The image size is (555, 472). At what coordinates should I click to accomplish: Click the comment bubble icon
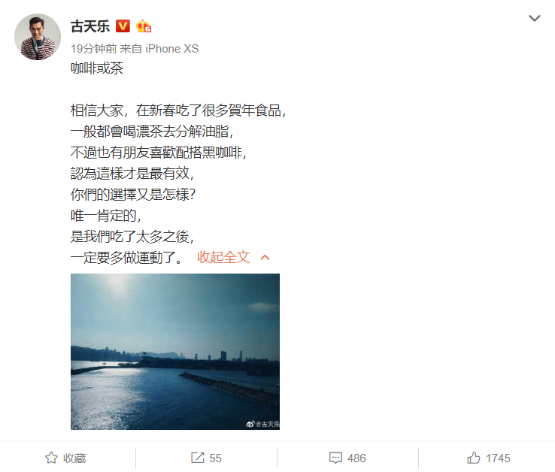click(335, 458)
